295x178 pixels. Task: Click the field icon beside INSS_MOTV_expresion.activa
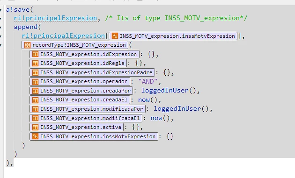[35, 127]
